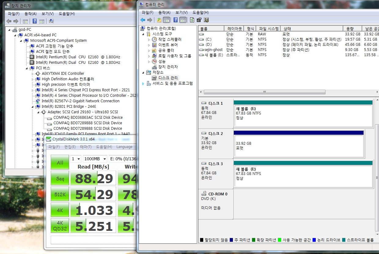Collapse 저장소 node

pos(143,72)
